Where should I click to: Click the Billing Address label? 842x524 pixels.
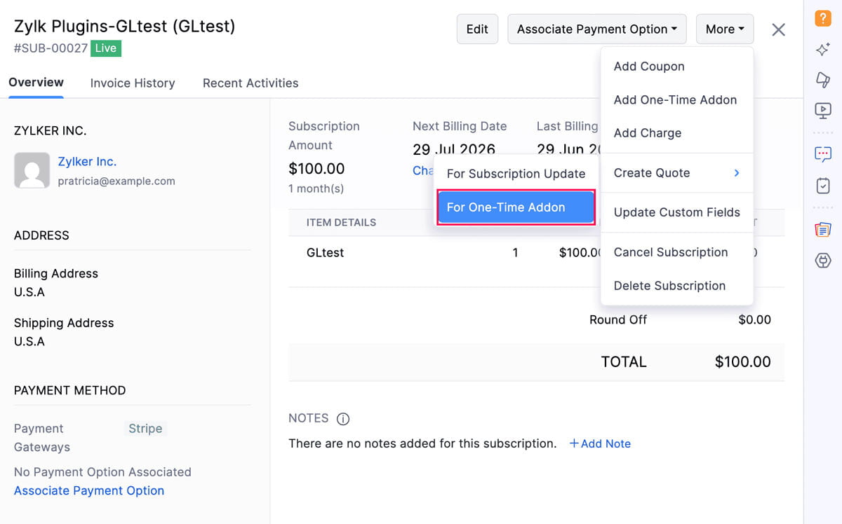[56, 274]
